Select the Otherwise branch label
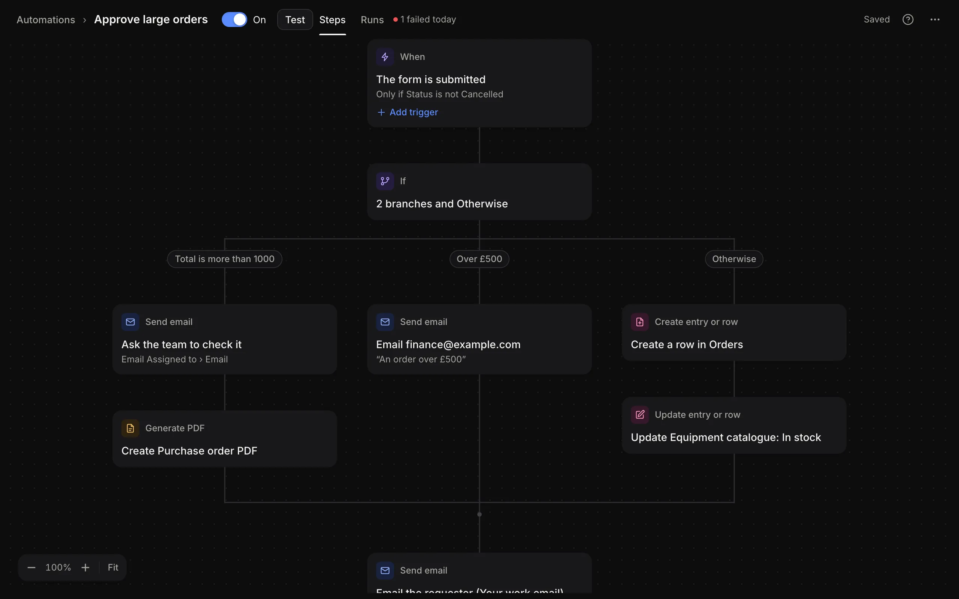Screen dimensions: 959x599 point(734,259)
